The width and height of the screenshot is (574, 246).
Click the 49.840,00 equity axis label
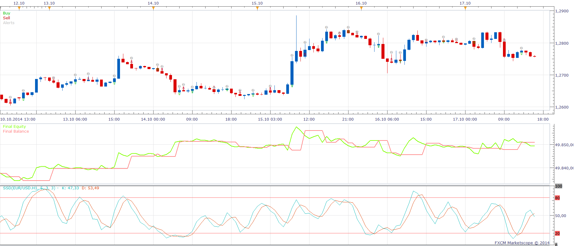click(x=564, y=168)
